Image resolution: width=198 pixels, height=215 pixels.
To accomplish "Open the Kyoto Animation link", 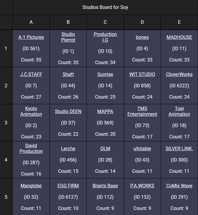I will tap(31, 111).
